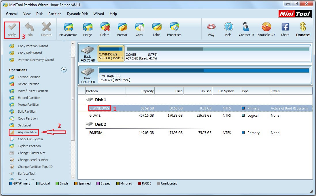Open the Disk menu
The height and width of the screenshot is (196, 316).
(x=39, y=14)
